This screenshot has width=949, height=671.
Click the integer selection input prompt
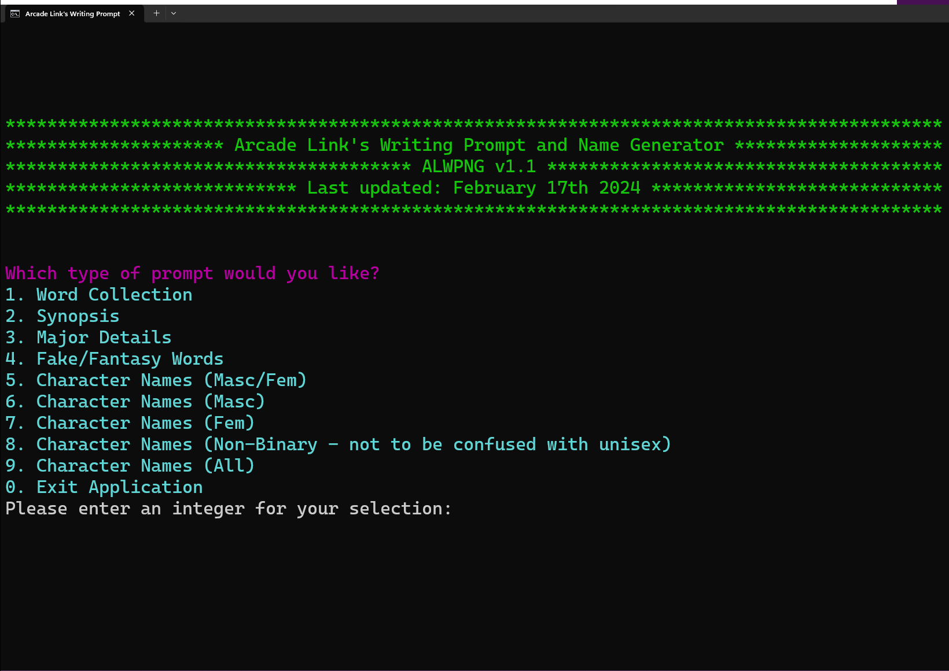pos(228,509)
